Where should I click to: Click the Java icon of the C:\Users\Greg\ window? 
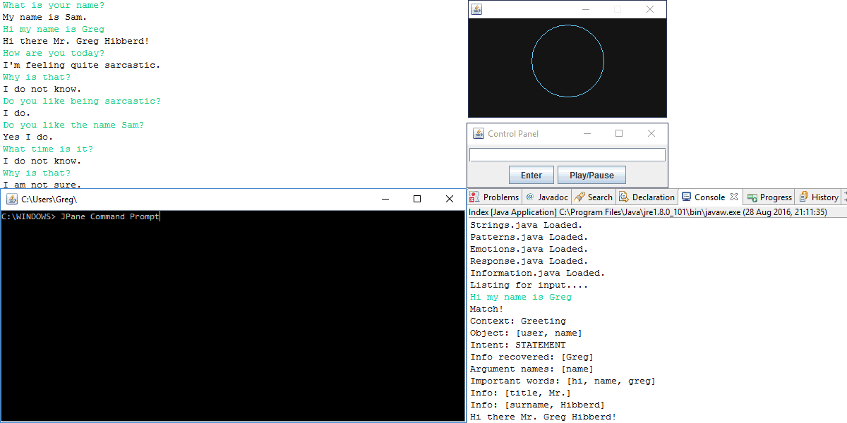(x=12, y=200)
